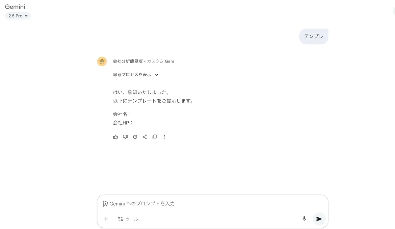Viewport: 395px width, 229px height.
Task: Click the thumbs down icon
Action: click(125, 137)
